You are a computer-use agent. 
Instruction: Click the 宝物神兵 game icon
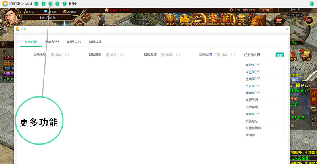tap(212, 19)
